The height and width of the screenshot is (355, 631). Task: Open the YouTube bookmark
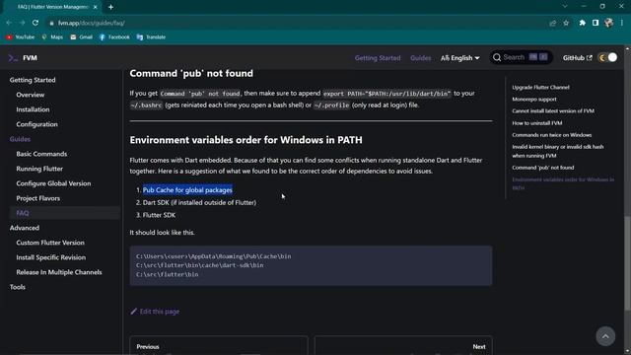pos(20,37)
